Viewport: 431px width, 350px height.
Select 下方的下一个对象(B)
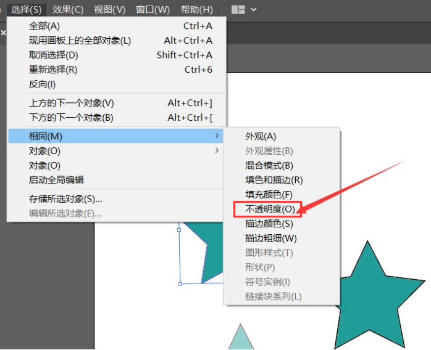pyautogui.click(x=117, y=118)
